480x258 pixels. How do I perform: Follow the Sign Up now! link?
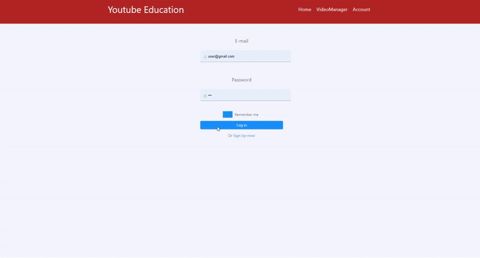point(244,136)
